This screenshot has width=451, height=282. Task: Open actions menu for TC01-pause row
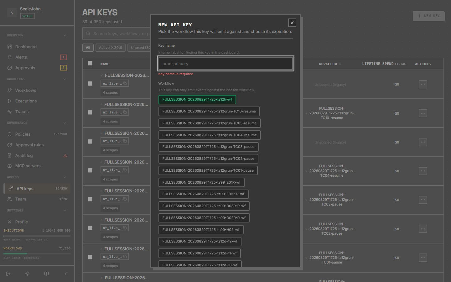click(x=423, y=258)
